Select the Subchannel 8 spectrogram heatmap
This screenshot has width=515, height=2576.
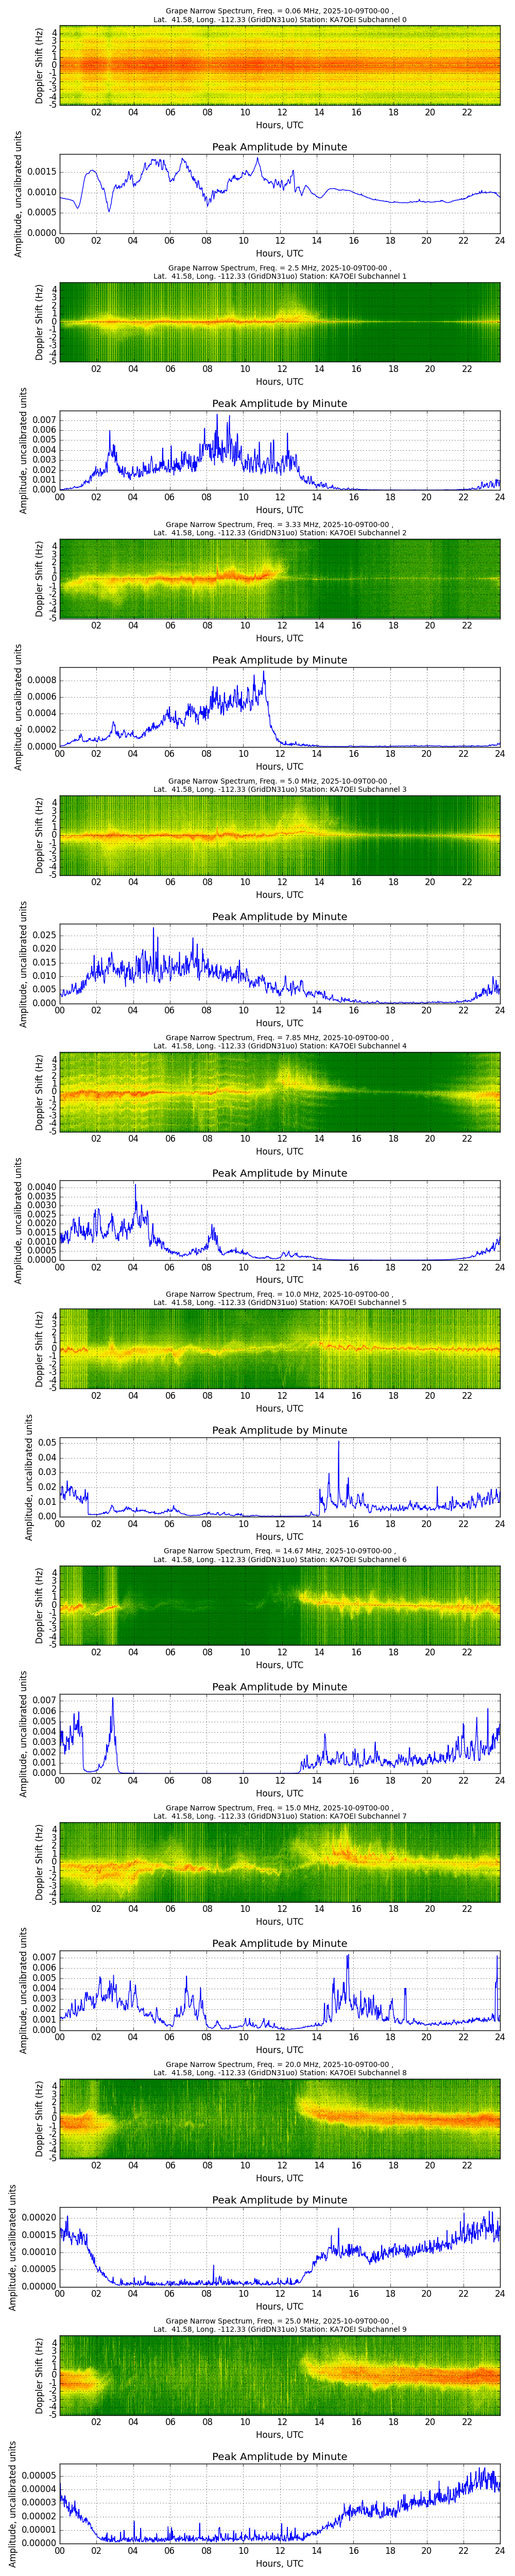click(x=280, y=2118)
